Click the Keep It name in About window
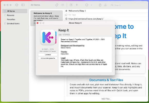 pos(64,30)
